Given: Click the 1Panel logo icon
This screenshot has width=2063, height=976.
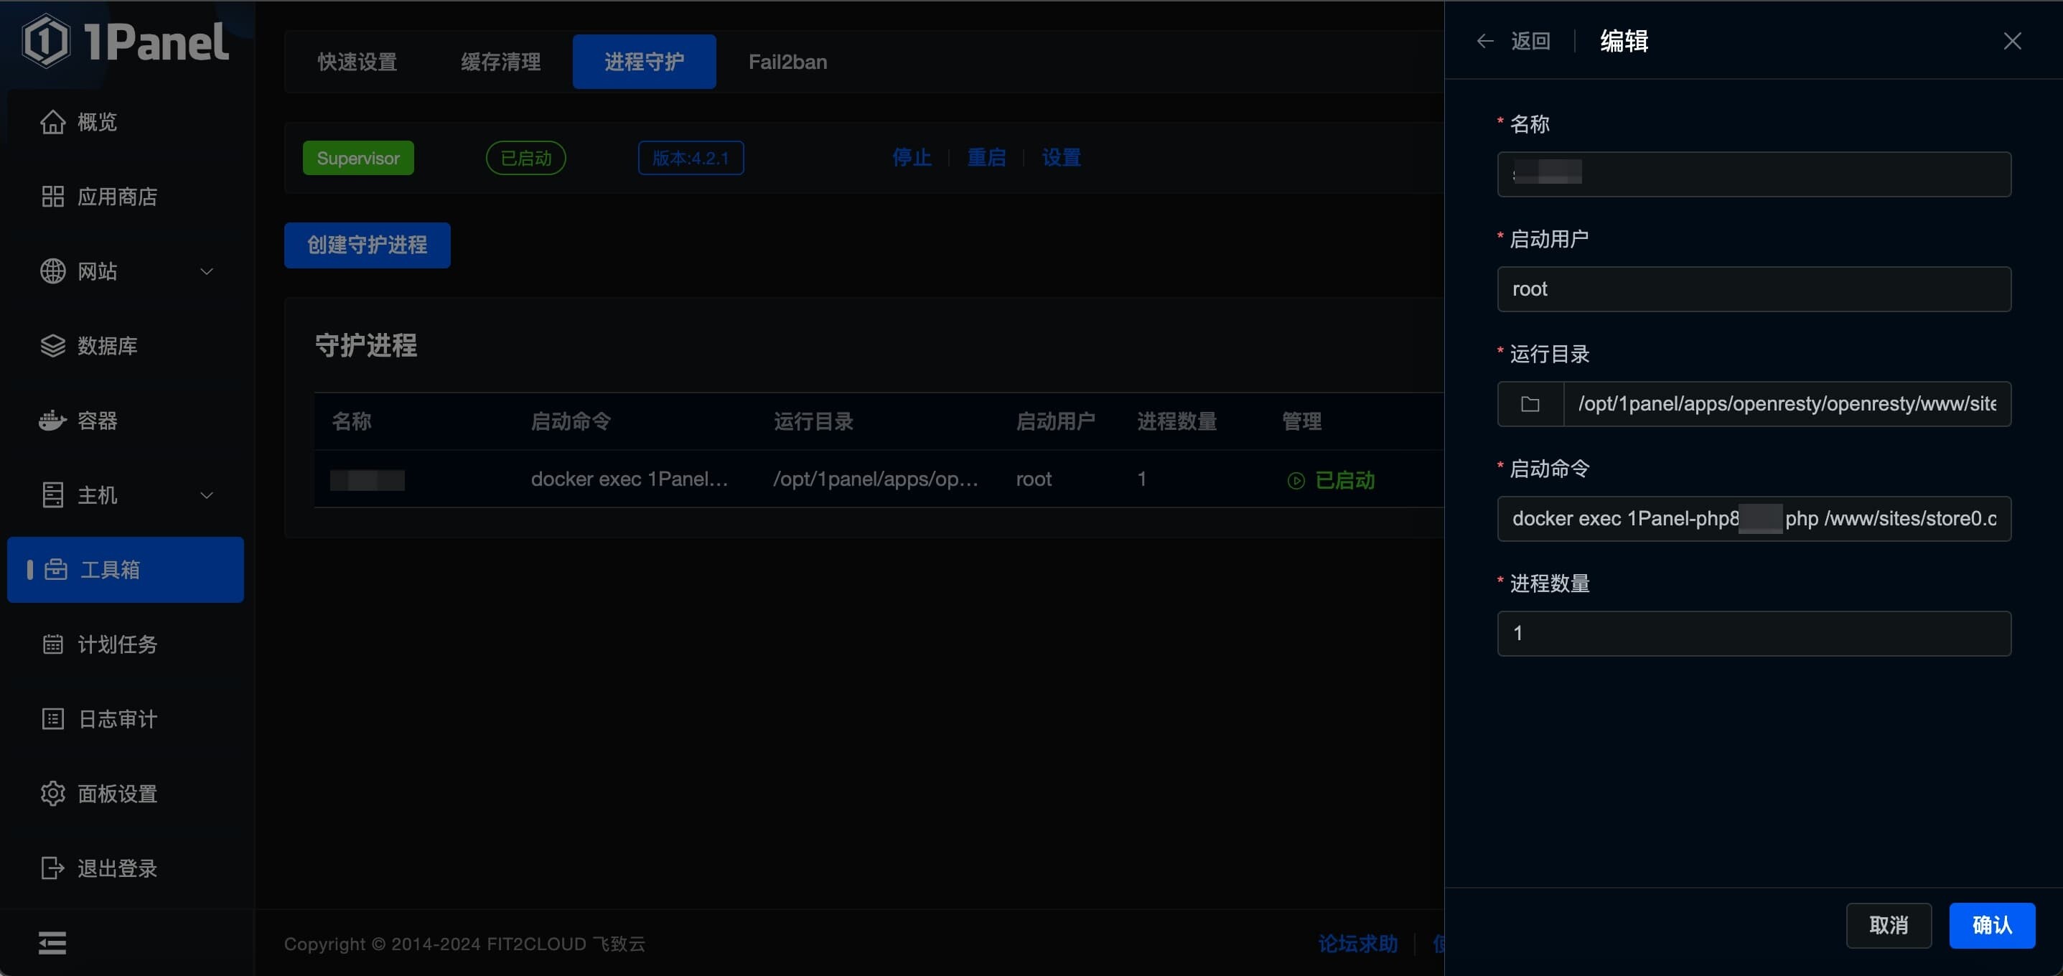Looking at the screenshot, I should pyautogui.click(x=46, y=41).
